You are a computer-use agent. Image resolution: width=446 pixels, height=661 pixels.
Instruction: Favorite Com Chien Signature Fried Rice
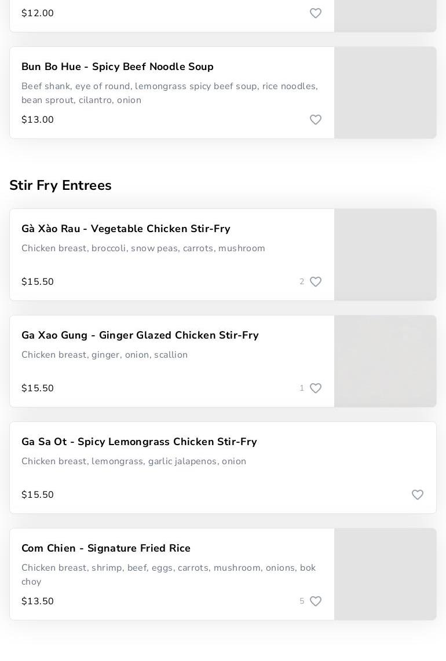click(316, 601)
